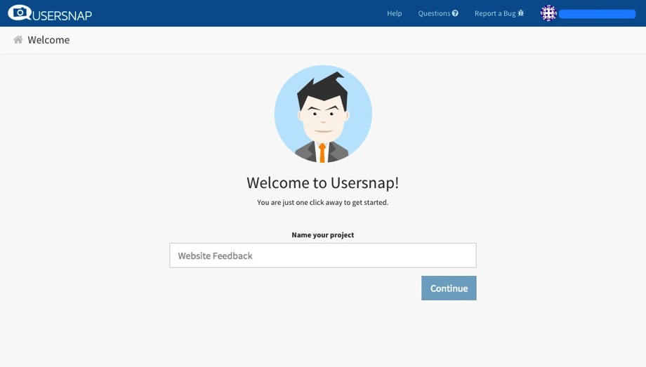Open the Help menu item
646x367 pixels.
(395, 13)
